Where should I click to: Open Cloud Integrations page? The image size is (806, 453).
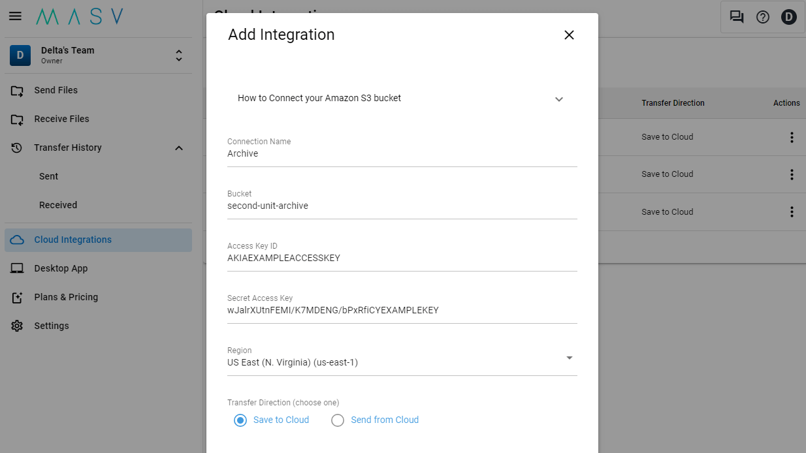pyautogui.click(x=98, y=240)
